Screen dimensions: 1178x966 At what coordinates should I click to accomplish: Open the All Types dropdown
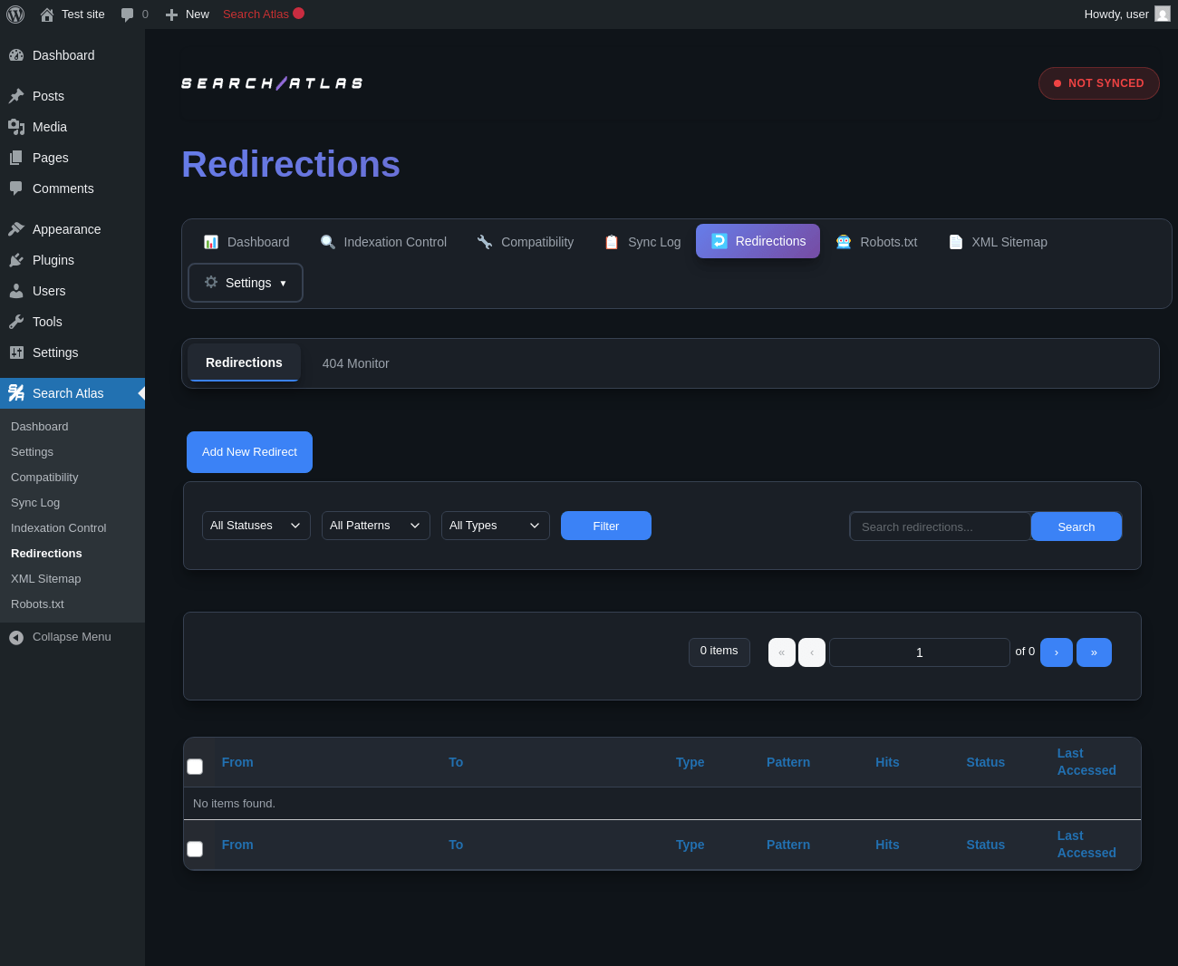pyautogui.click(x=496, y=526)
